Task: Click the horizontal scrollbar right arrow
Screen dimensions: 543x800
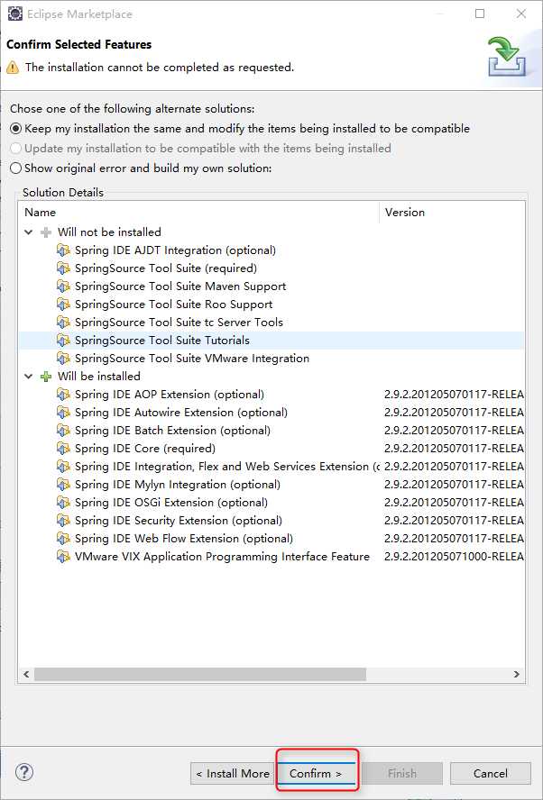Action: coord(517,674)
